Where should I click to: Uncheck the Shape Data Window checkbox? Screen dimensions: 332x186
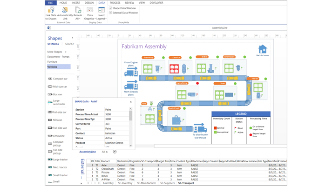coord(110,8)
